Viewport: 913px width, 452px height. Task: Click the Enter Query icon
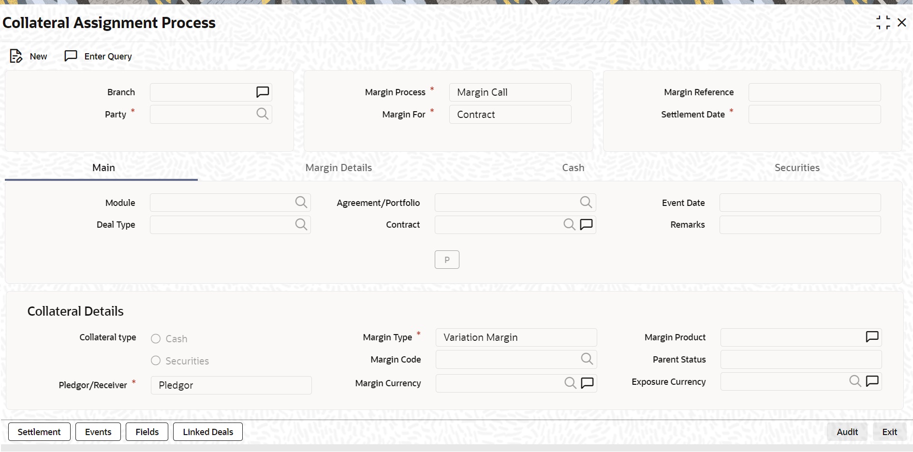71,56
